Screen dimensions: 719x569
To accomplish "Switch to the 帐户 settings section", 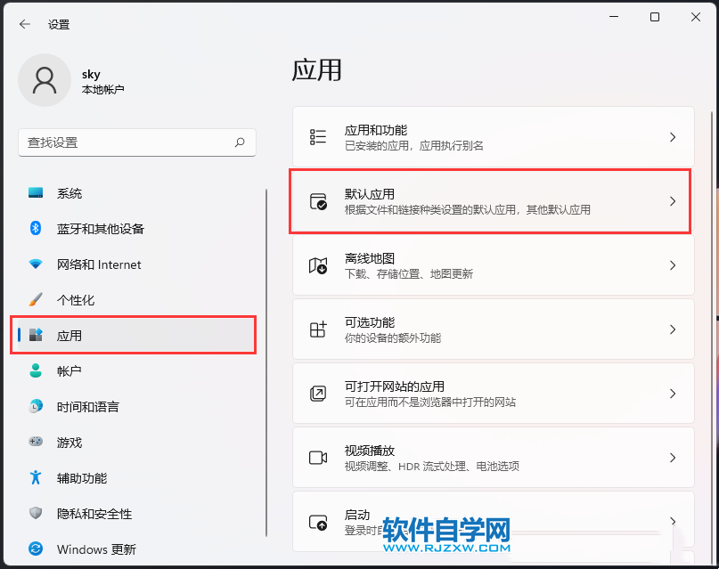I will pos(69,371).
